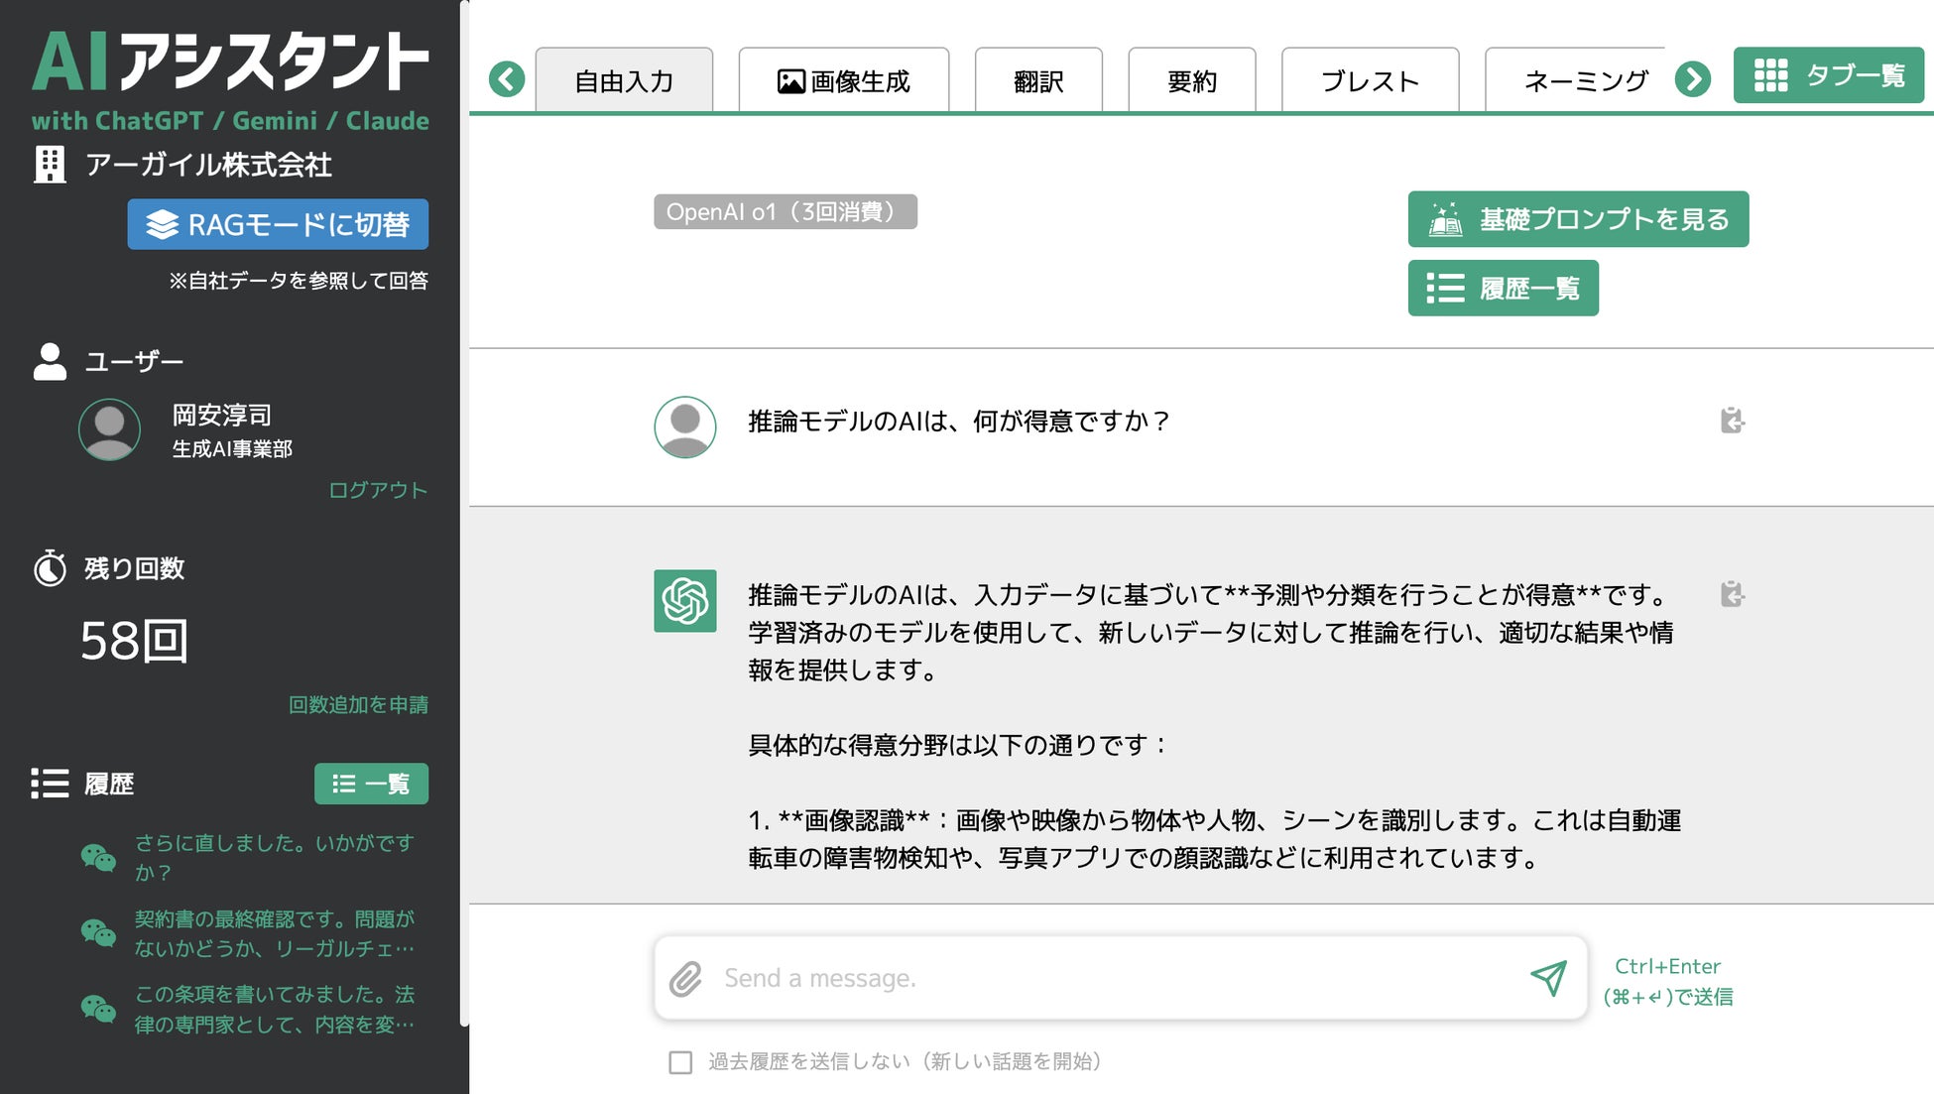Open the 履歴一覧 button in the main panel
The width and height of the screenshot is (1934, 1094).
pos(1503,289)
